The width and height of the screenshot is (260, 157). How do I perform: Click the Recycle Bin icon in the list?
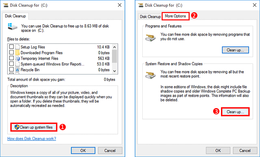(18, 70)
